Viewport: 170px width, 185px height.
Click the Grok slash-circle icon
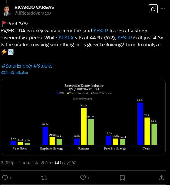click(153, 9)
